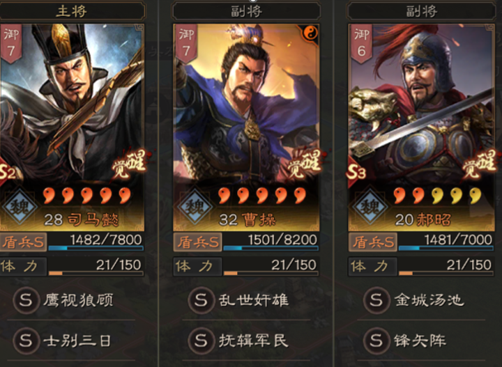Open the 司马懿 general portrait card
The width and height of the screenshot is (502, 367).
coord(72,127)
